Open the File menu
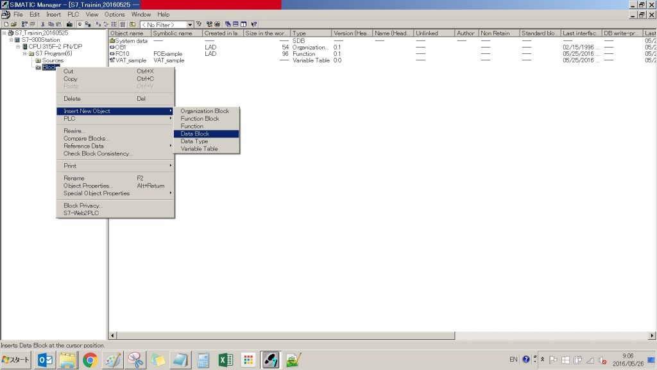Image resolution: width=657 pixels, height=370 pixels. 18,14
